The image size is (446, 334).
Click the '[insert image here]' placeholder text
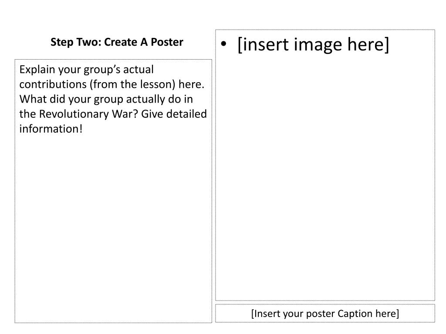click(x=313, y=45)
